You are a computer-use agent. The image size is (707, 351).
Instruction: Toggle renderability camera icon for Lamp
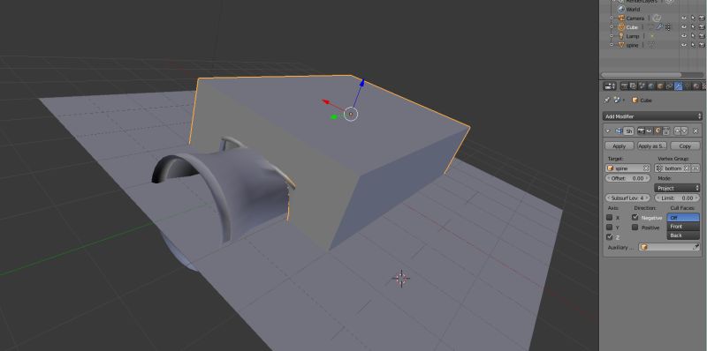tap(702, 36)
